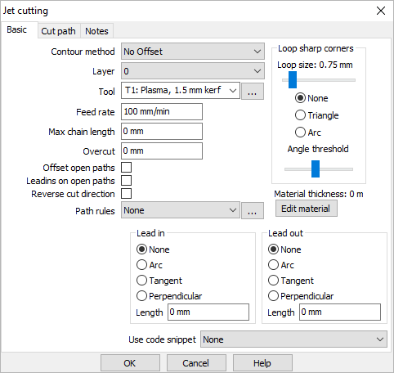
Task: Click the Loop size slider handle
Action: pyautogui.click(x=293, y=80)
